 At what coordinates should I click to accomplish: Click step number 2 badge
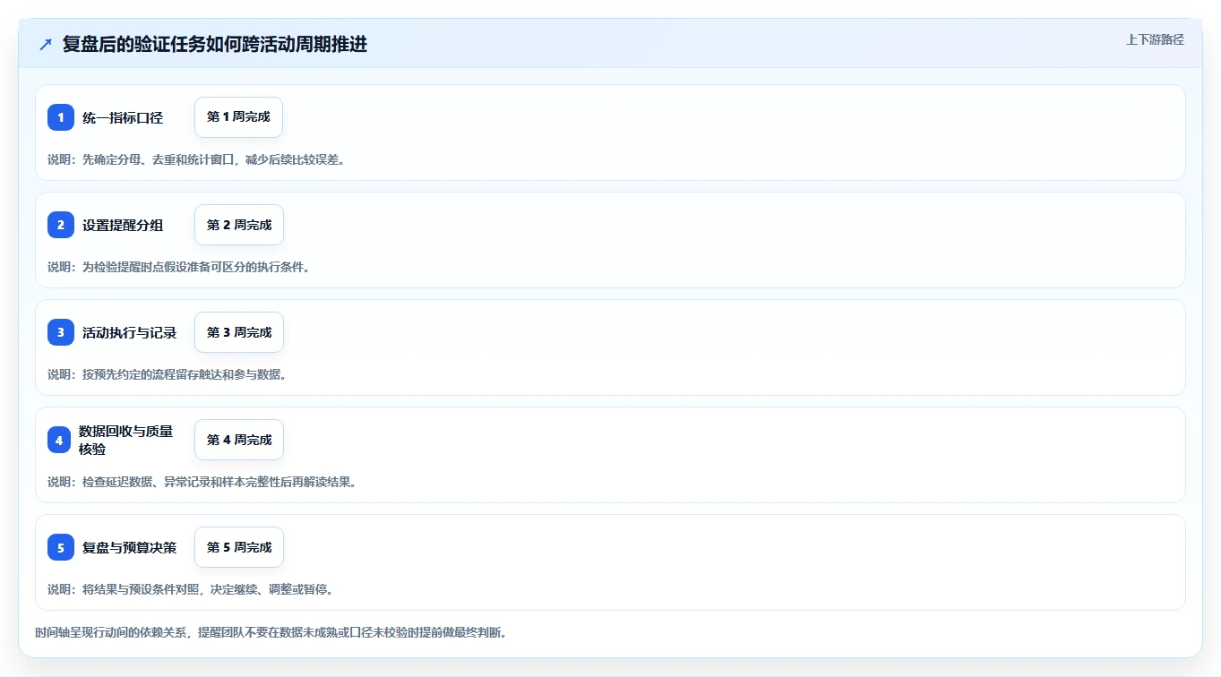[x=61, y=225]
